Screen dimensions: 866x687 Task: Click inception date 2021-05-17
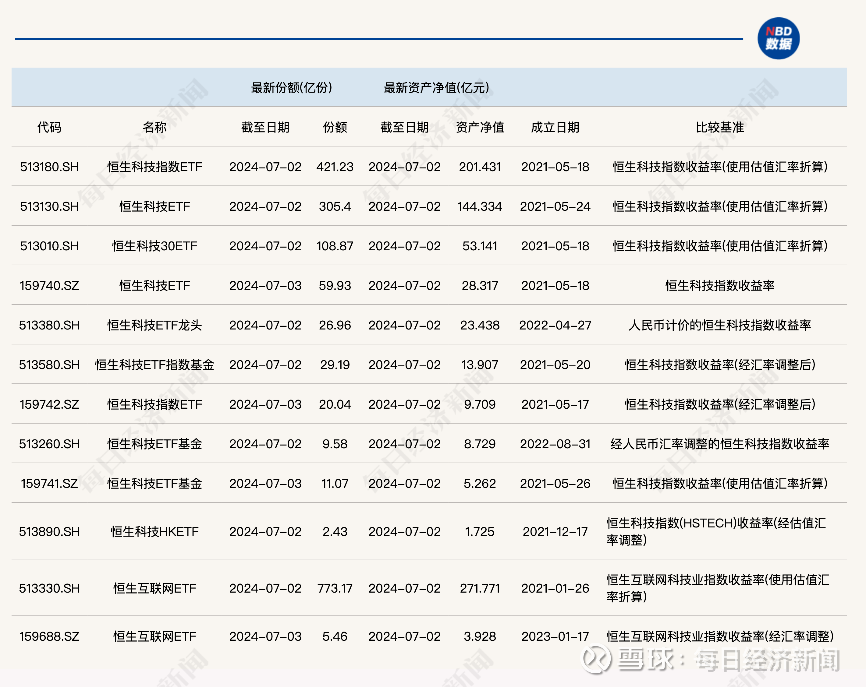555,404
